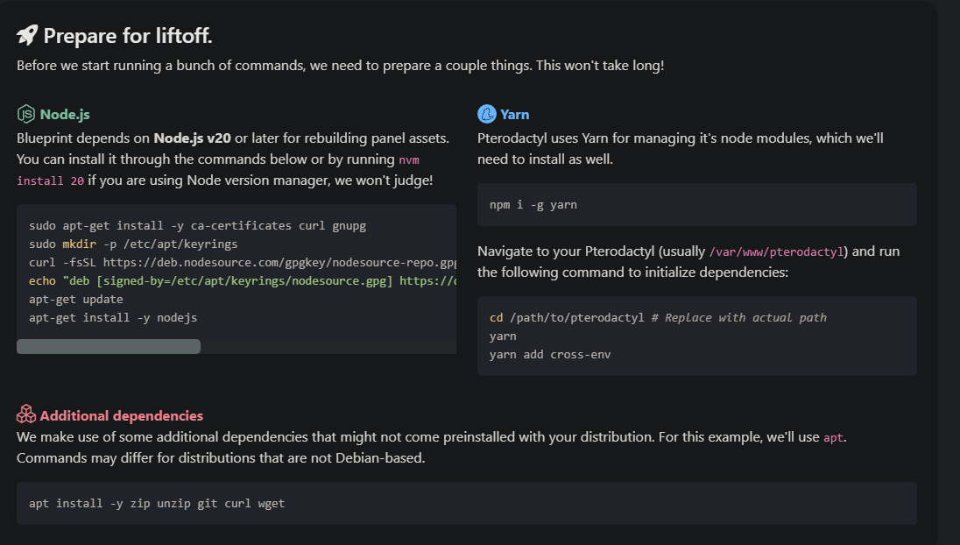This screenshot has height=545, width=960.
Task: Click the yarn add cross-env line
Action: 550,355
